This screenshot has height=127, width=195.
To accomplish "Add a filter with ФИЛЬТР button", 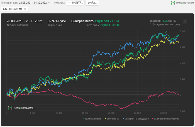I will 75,3.
